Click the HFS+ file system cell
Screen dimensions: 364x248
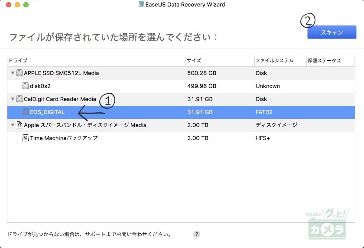point(263,138)
